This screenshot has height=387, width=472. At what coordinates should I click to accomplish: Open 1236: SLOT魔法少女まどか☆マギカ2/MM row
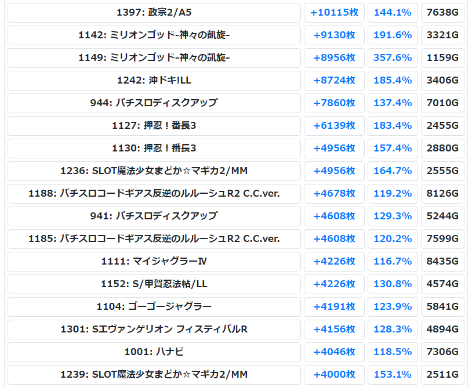tap(154, 171)
